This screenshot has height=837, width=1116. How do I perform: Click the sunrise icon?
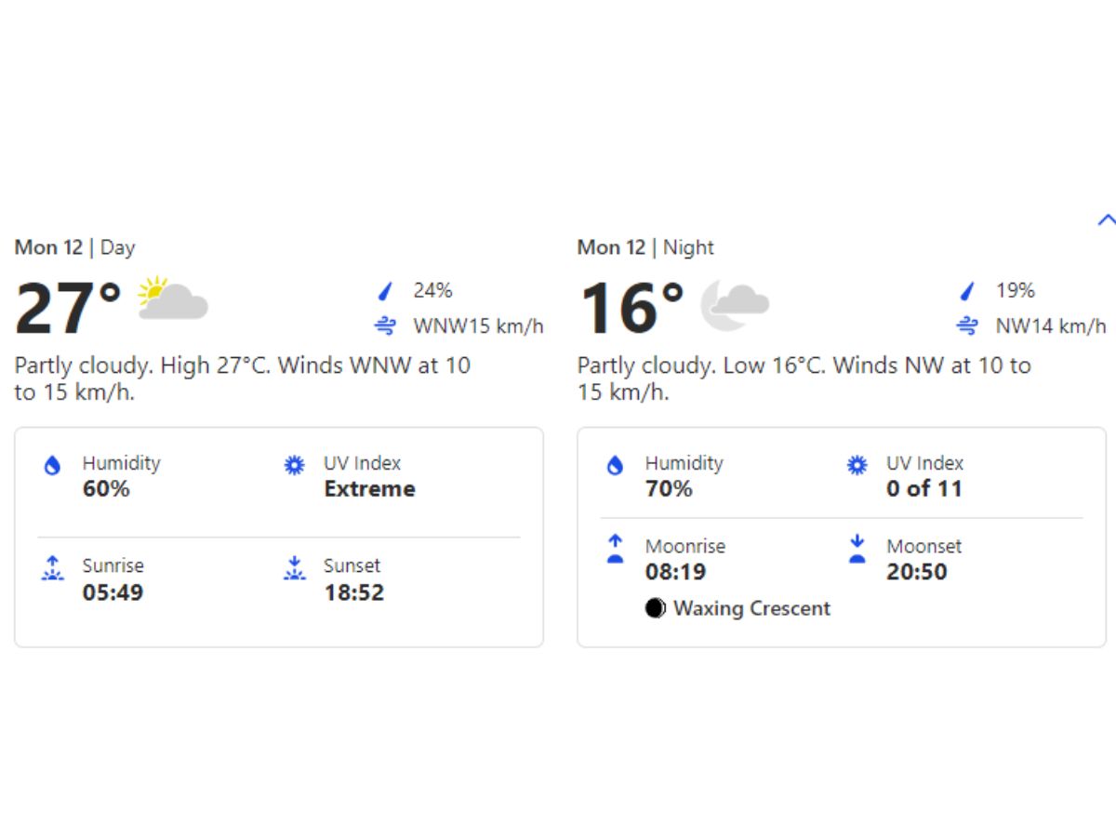tap(53, 566)
